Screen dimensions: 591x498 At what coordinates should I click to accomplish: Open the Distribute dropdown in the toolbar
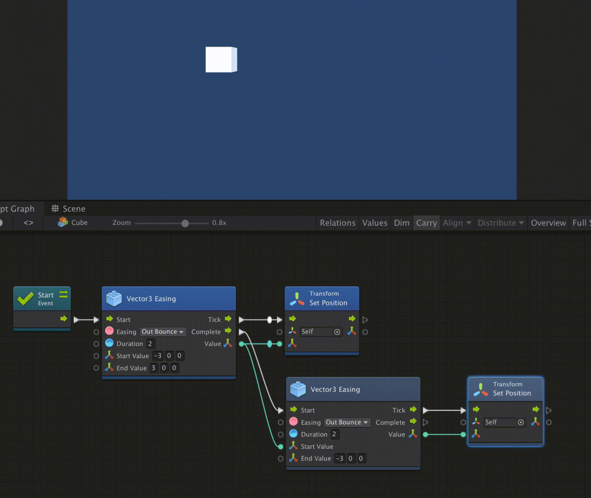point(500,223)
